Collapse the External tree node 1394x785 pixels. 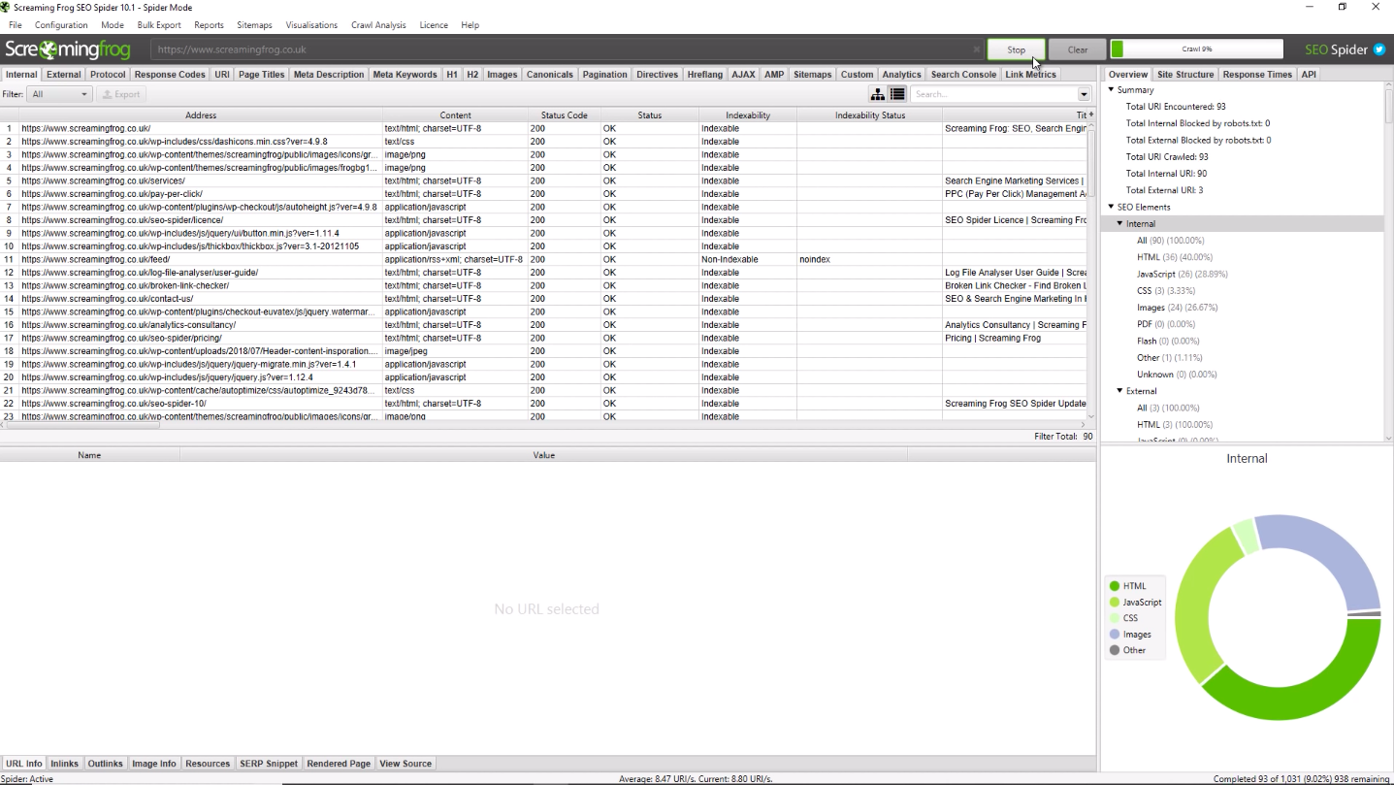tap(1120, 391)
